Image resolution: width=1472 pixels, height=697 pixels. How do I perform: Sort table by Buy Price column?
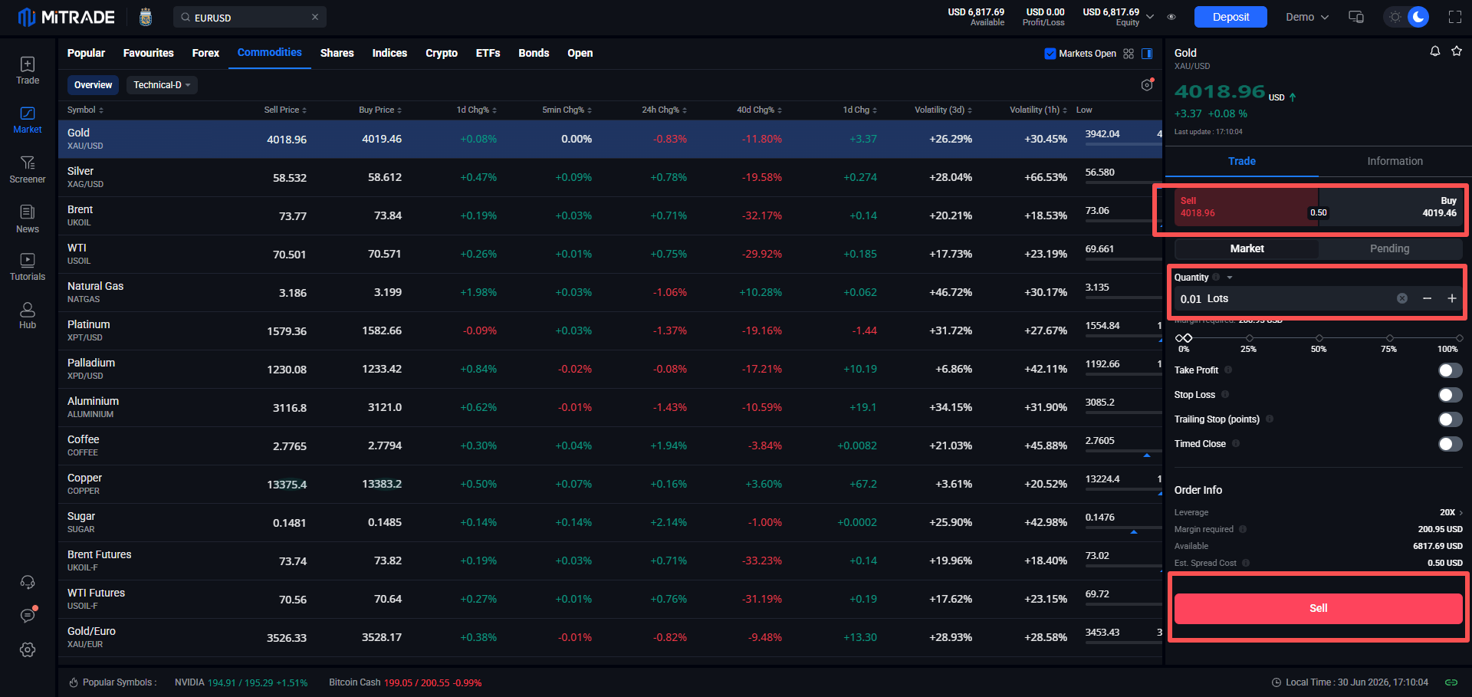click(380, 110)
